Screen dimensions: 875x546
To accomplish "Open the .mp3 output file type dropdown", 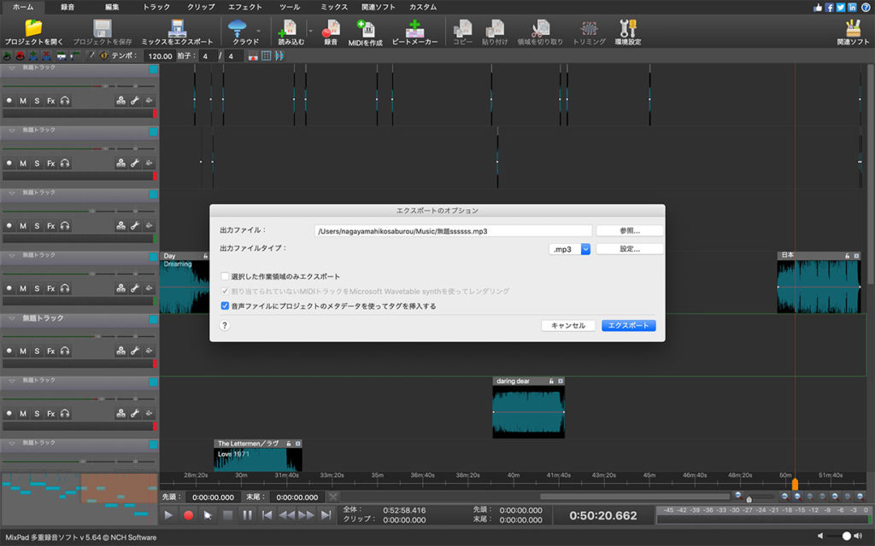I will (x=585, y=249).
